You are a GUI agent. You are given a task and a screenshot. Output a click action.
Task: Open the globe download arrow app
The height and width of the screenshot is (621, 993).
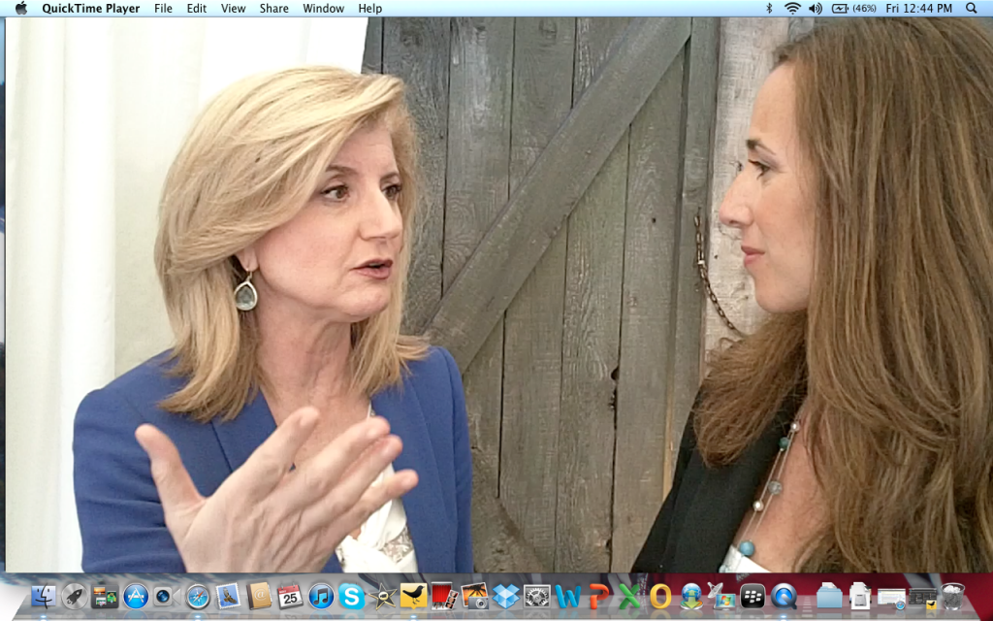tap(690, 597)
